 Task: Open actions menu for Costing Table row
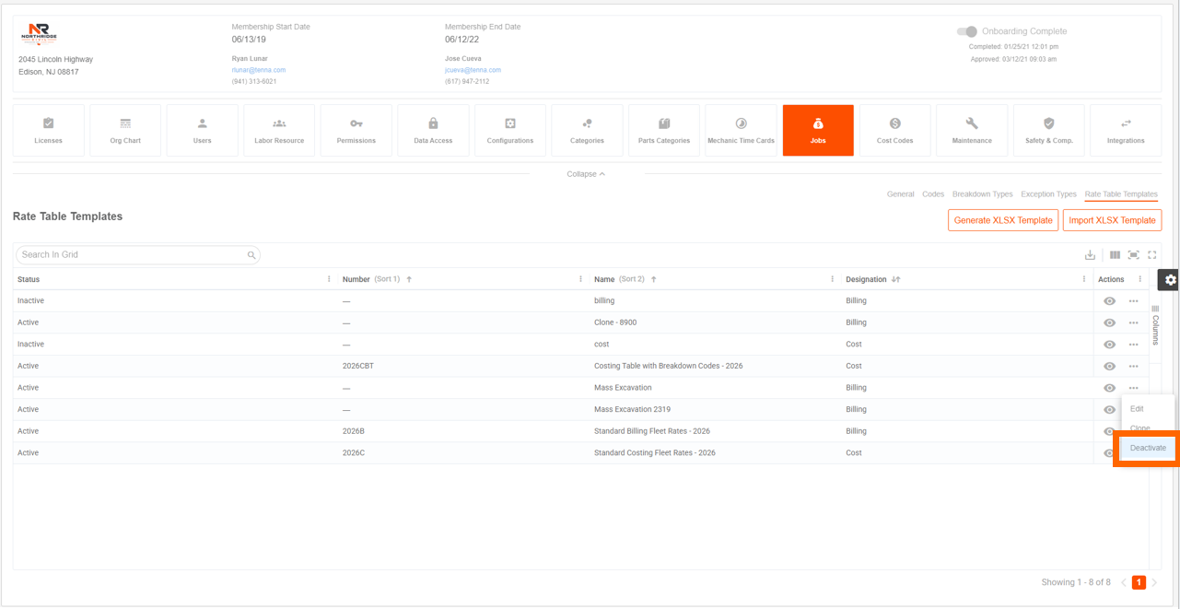pyautogui.click(x=1133, y=367)
